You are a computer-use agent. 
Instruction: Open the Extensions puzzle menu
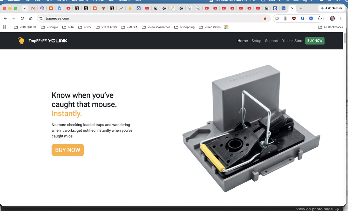(x=319, y=18)
